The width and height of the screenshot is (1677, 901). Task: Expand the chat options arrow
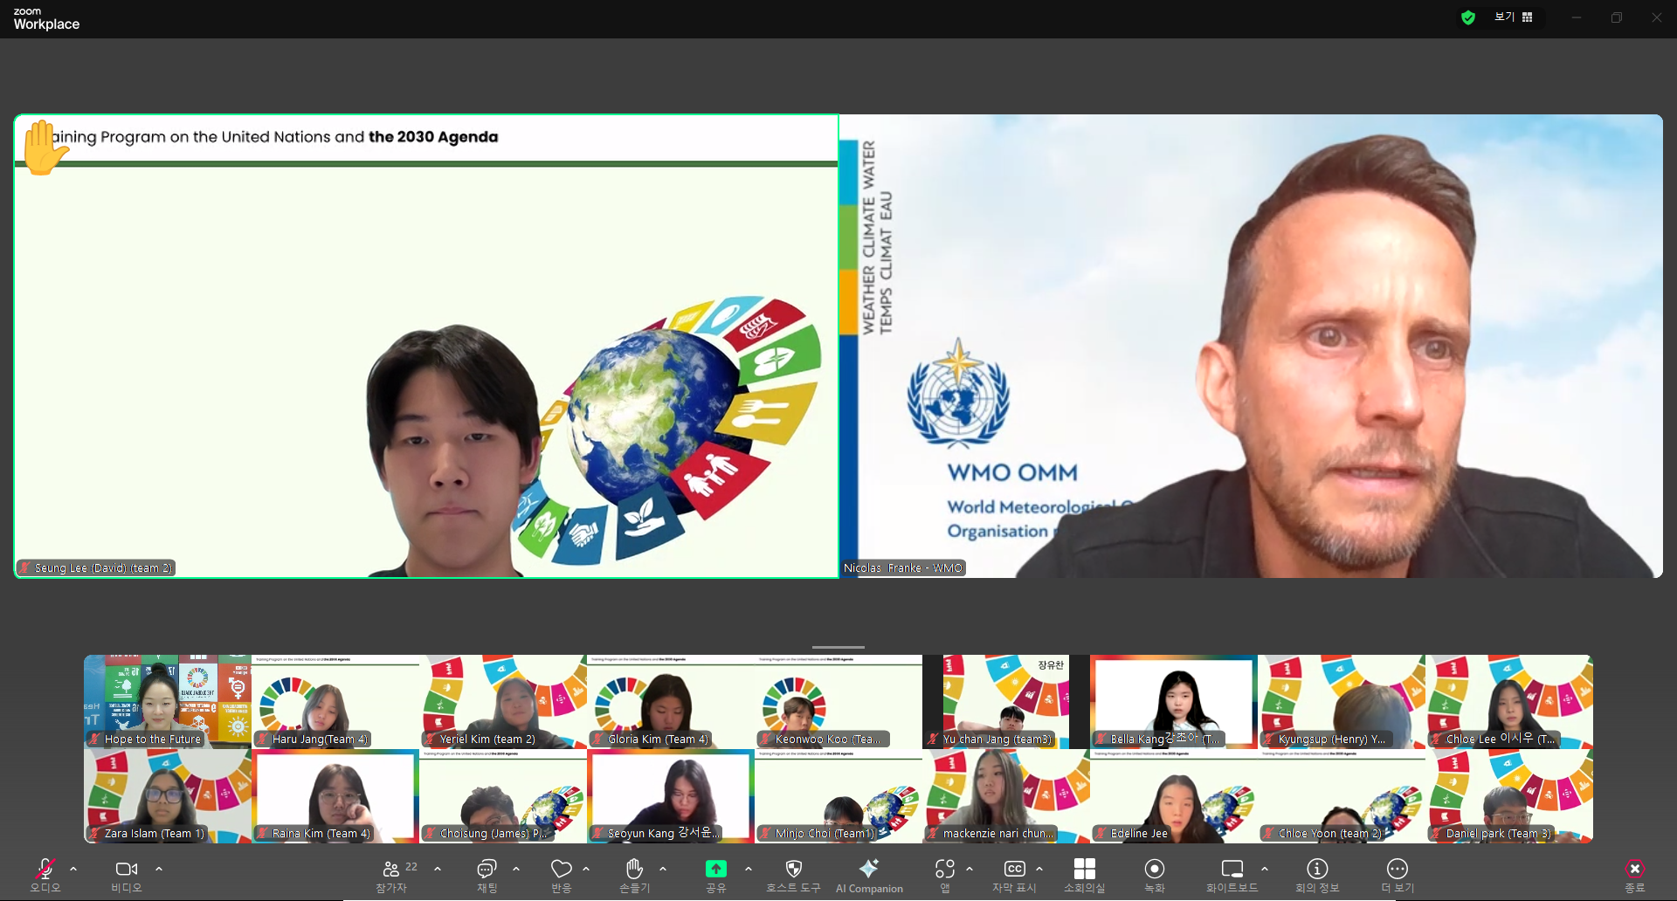pos(516,869)
